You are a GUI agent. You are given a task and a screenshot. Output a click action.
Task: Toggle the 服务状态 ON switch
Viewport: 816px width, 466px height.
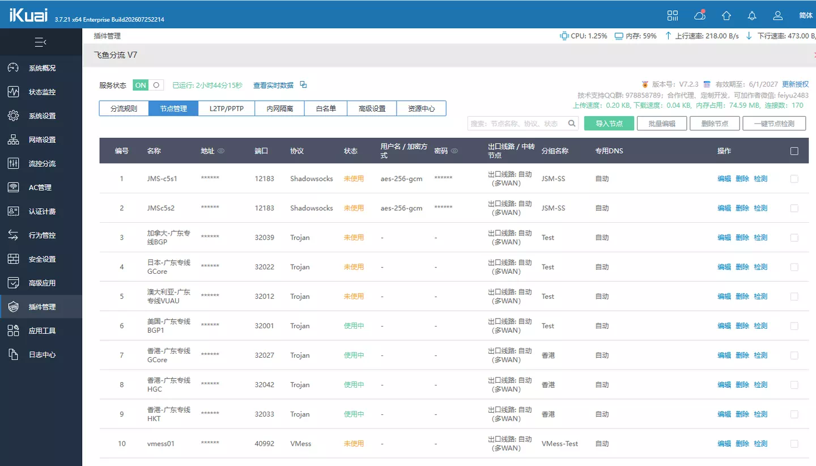[148, 85]
